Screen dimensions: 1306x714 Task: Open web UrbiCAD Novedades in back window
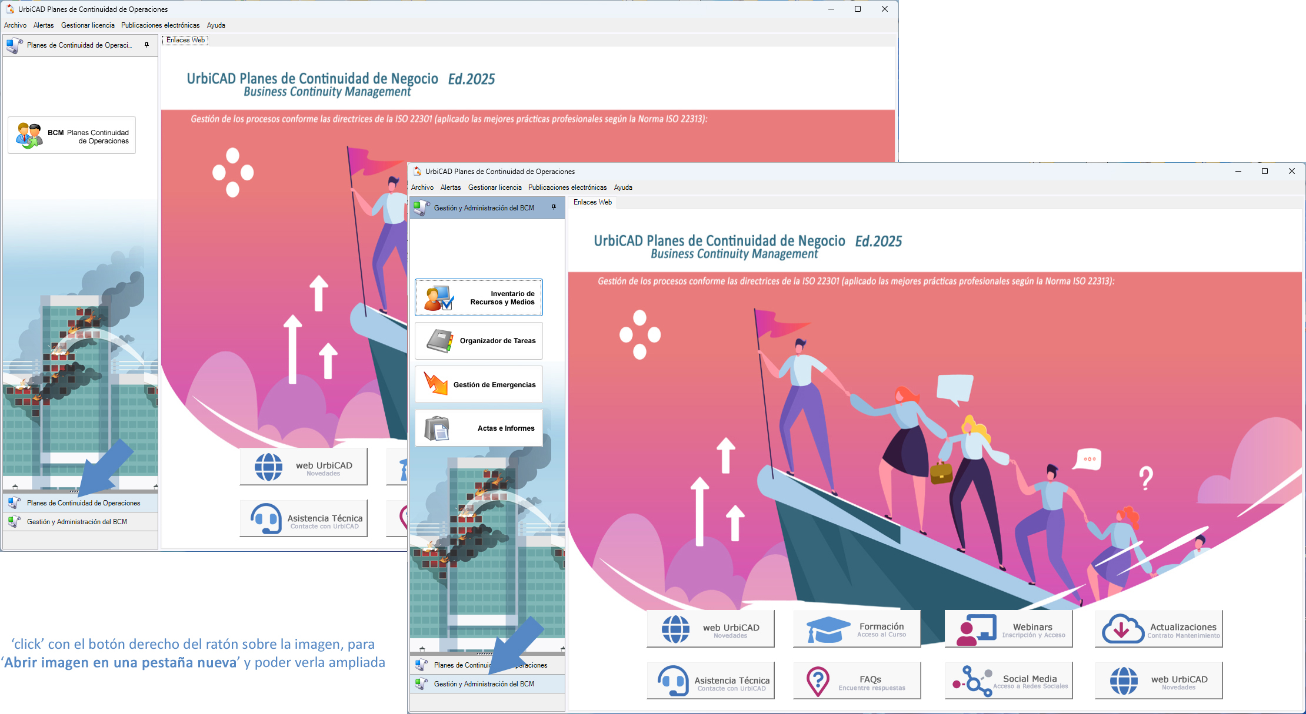tap(304, 467)
